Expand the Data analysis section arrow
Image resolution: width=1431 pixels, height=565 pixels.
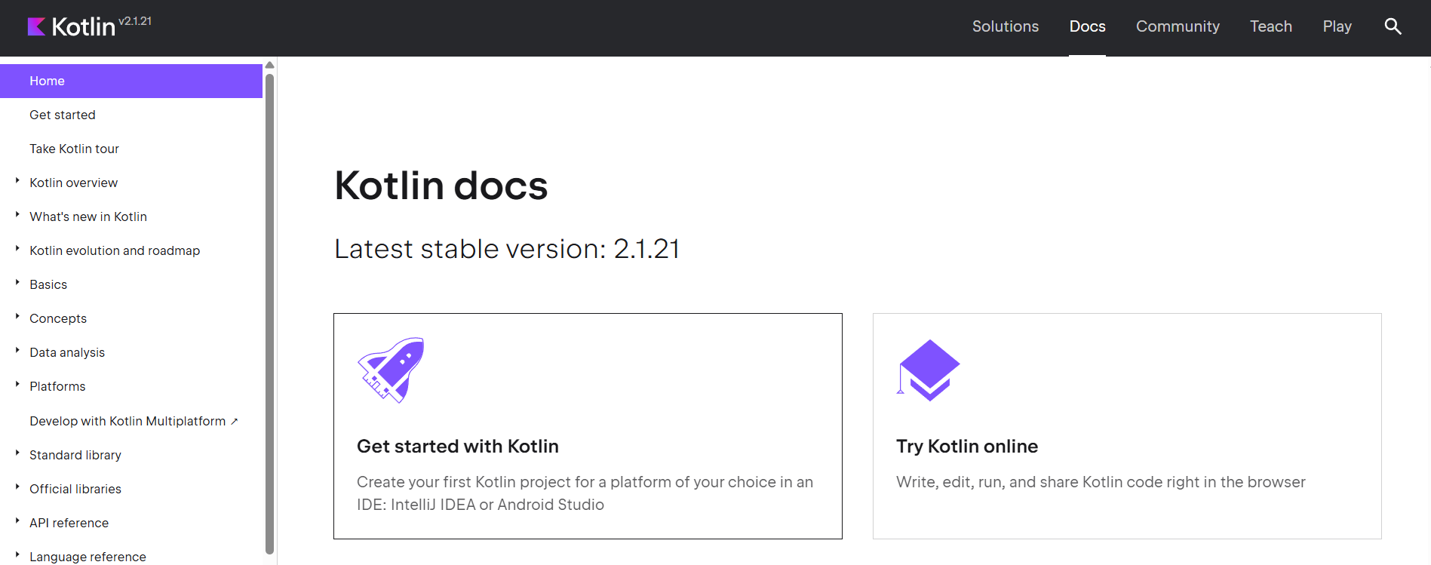pos(17,350)
